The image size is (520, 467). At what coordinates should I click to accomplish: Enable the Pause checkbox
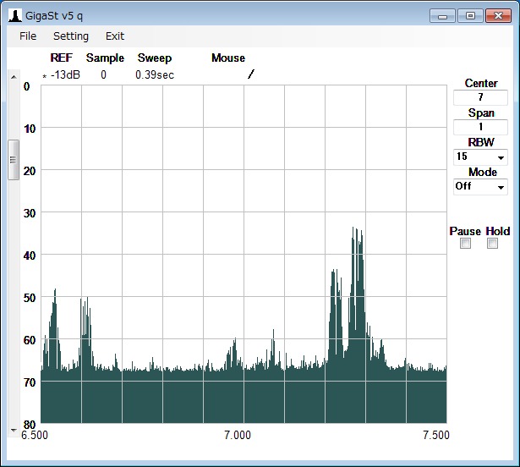[x=465, y=244]
